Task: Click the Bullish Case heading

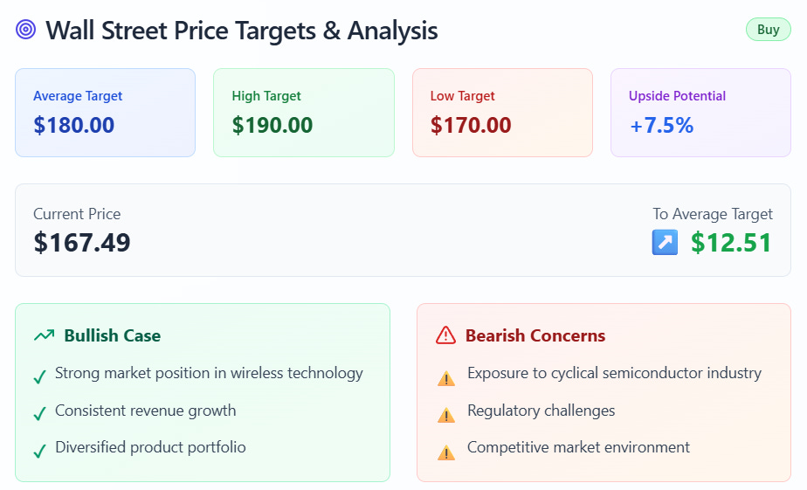Action: [112, 335]
